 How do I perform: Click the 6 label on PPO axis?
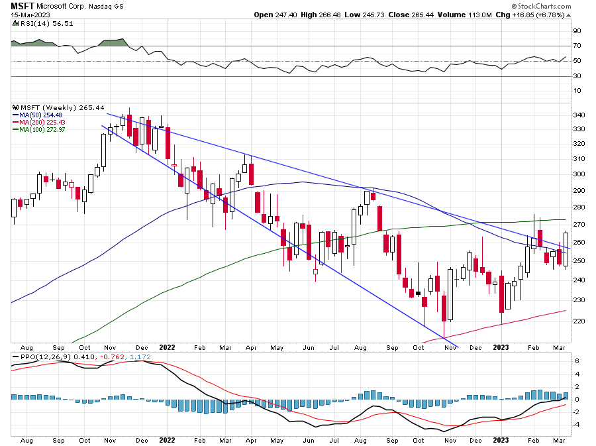coord(577,361)
